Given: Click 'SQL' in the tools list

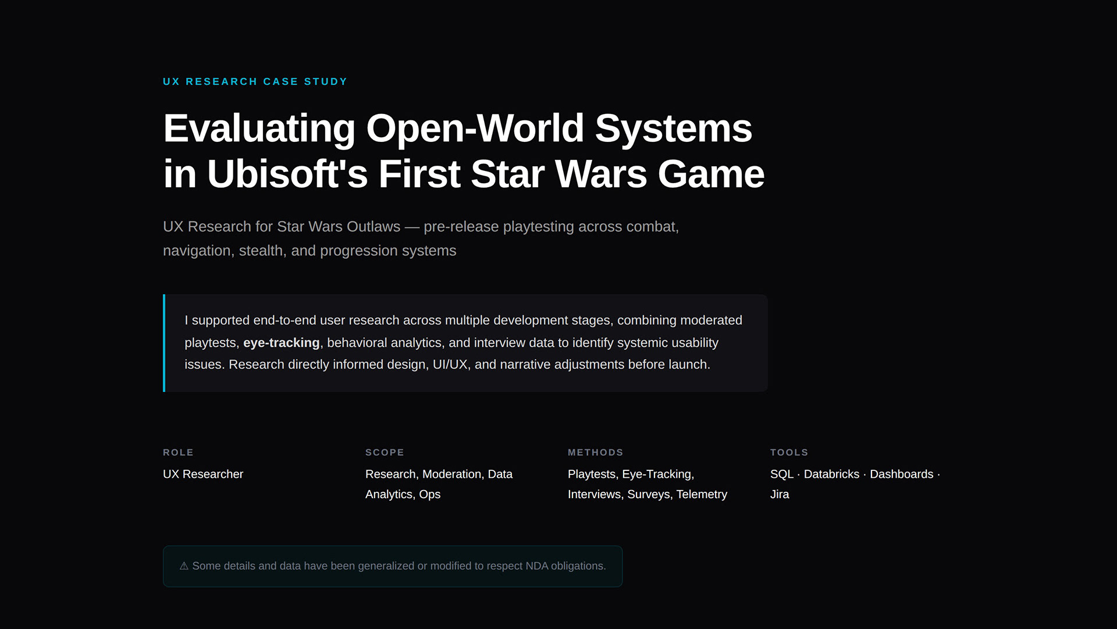Looking at the screenshot, I should [x=781, y=474].
